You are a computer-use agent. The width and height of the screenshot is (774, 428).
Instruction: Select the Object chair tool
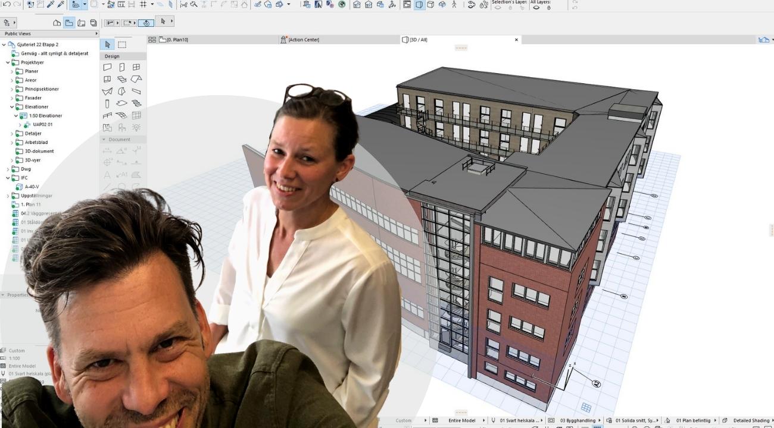121,127
